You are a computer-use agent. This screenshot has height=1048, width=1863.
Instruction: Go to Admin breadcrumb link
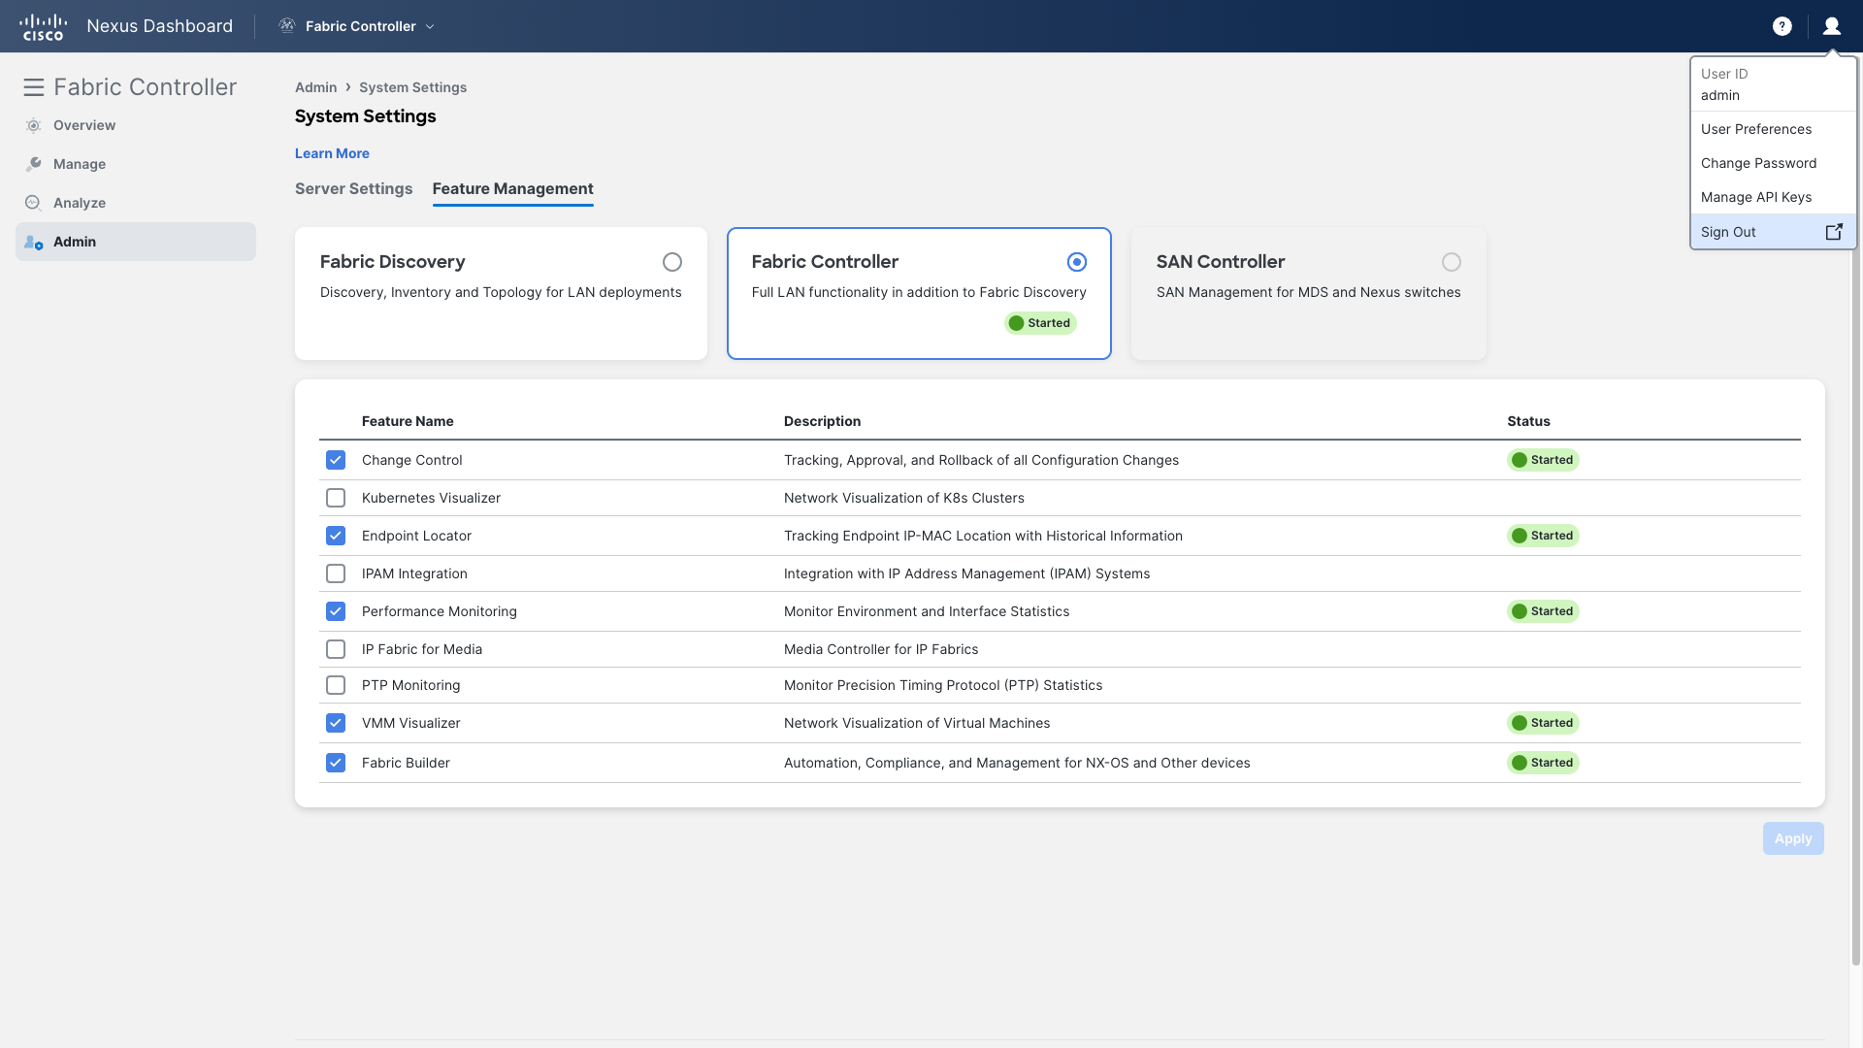(x=316, y=87)
